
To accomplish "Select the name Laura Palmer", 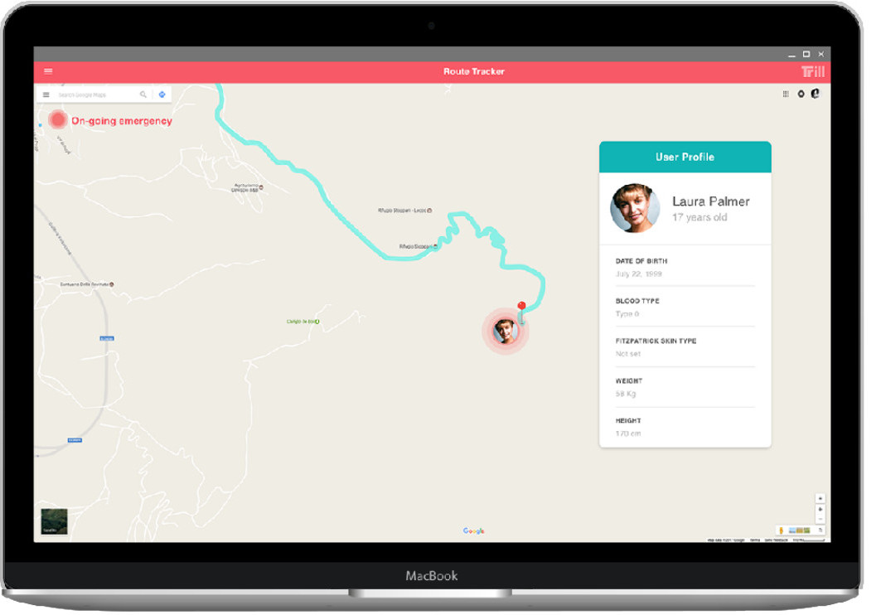I will pyautogui.click(x=711, y=201).
